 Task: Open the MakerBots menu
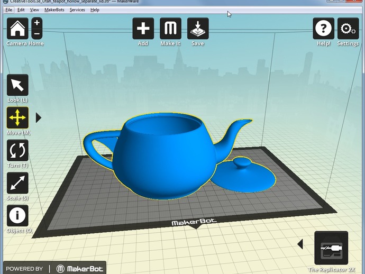[x=54, y=10]
